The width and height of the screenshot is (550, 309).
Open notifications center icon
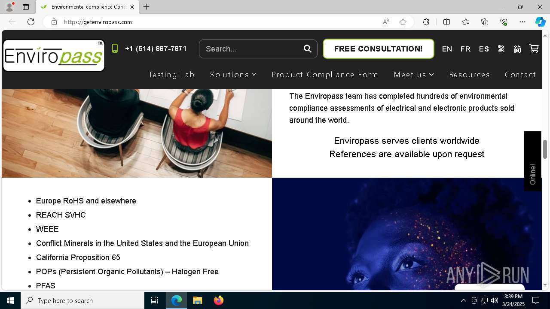click(x=536, y=300)
